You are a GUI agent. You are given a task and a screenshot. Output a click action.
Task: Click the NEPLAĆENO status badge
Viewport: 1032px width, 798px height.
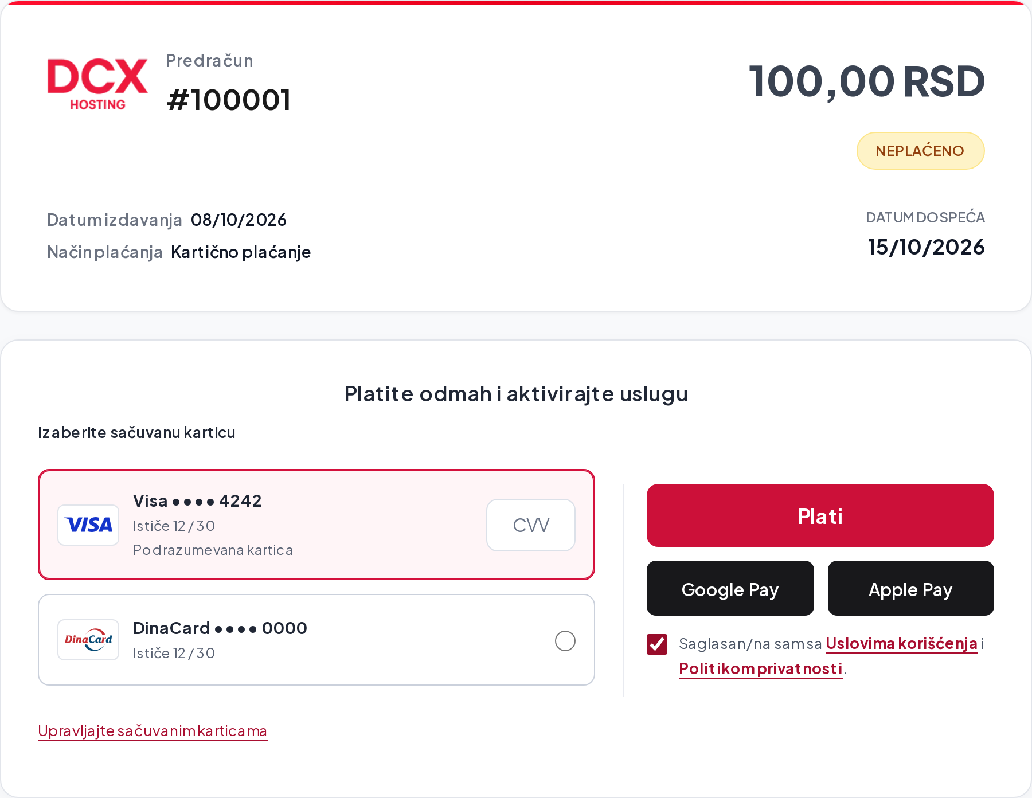coord(920,151)
